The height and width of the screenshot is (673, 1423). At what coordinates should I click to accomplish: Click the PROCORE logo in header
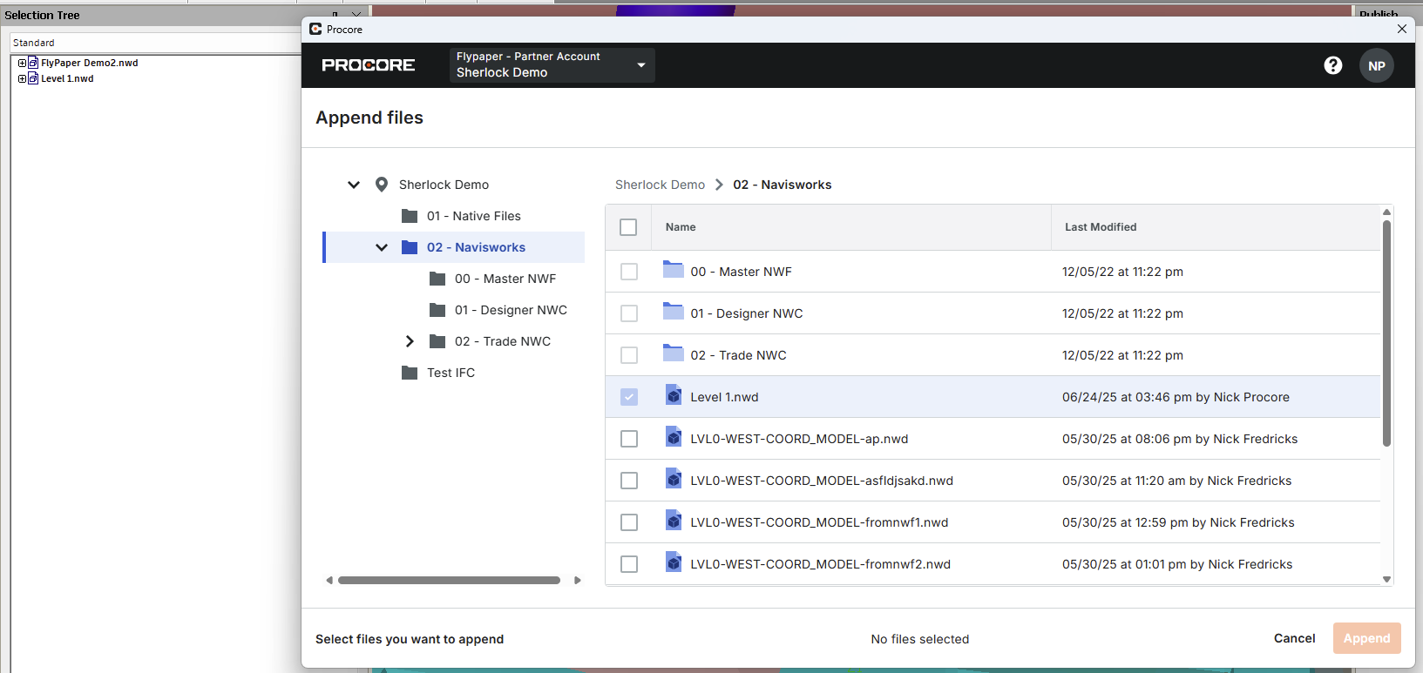click(368, 65)
